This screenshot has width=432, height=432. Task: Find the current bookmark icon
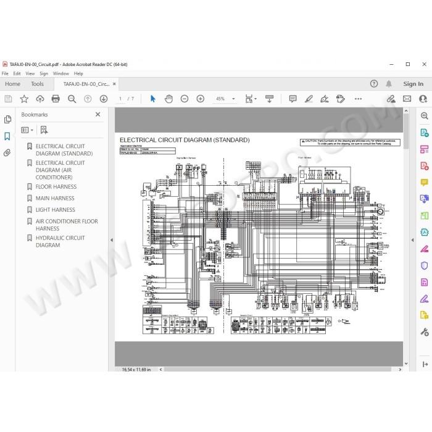[44, 130]
